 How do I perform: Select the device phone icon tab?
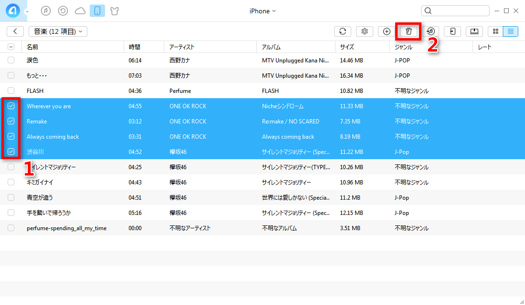97,11
